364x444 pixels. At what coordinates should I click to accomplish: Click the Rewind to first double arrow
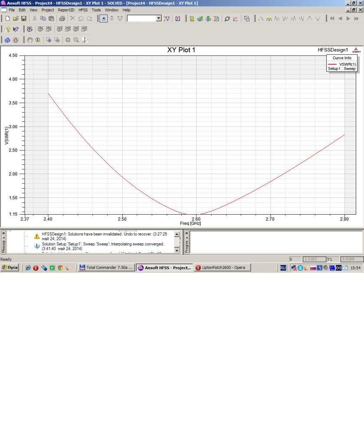(x=332, y=19)
